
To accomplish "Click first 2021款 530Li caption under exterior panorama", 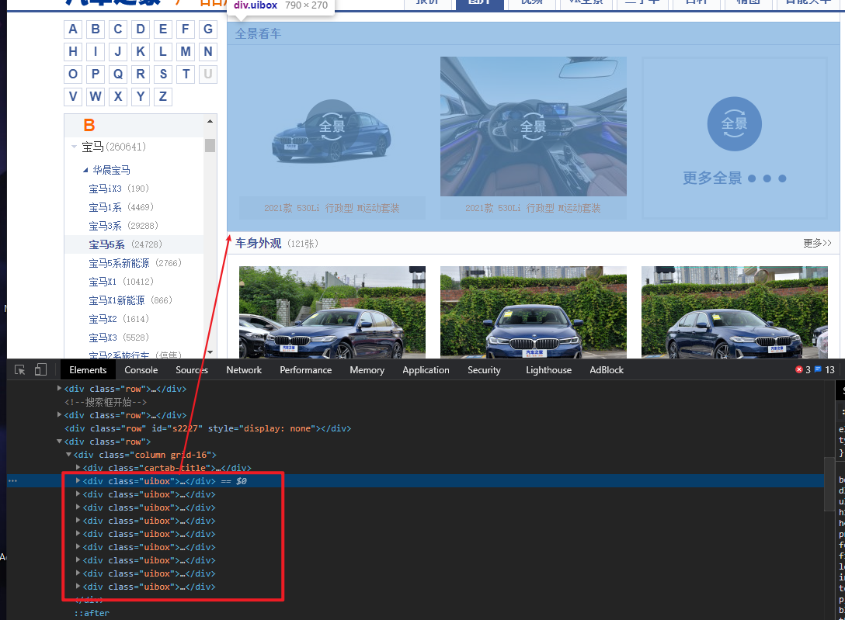I will 332,208.
